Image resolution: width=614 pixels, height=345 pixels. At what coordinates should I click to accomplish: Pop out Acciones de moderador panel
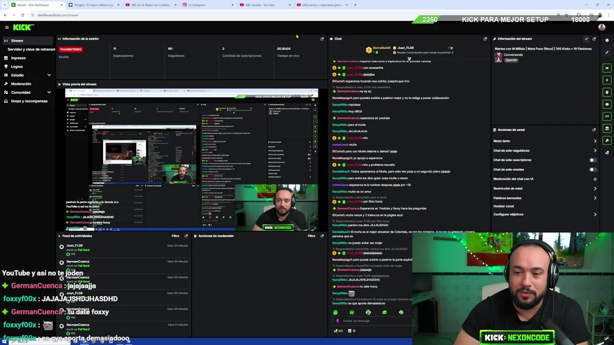click(x=322, y=236)
